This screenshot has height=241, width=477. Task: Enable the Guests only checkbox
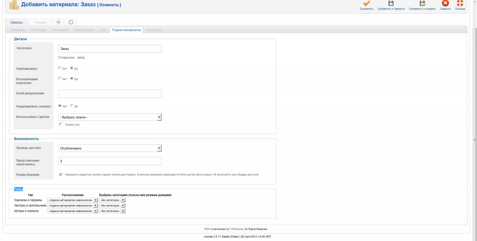pyautogui.click(x=61, y=125)
